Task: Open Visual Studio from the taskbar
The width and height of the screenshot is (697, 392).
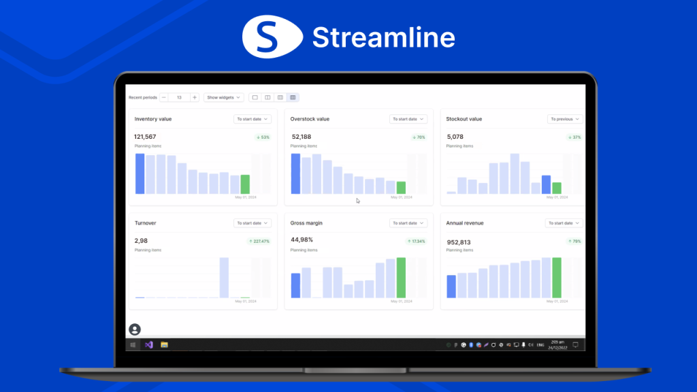Action: tap(149, 345)
